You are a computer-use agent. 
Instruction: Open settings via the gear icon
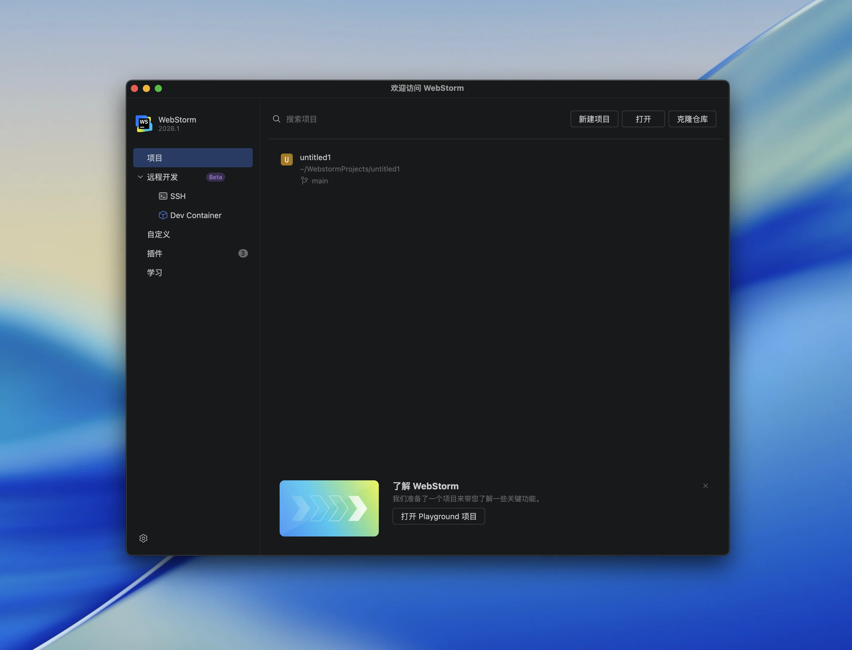(143, 538)
